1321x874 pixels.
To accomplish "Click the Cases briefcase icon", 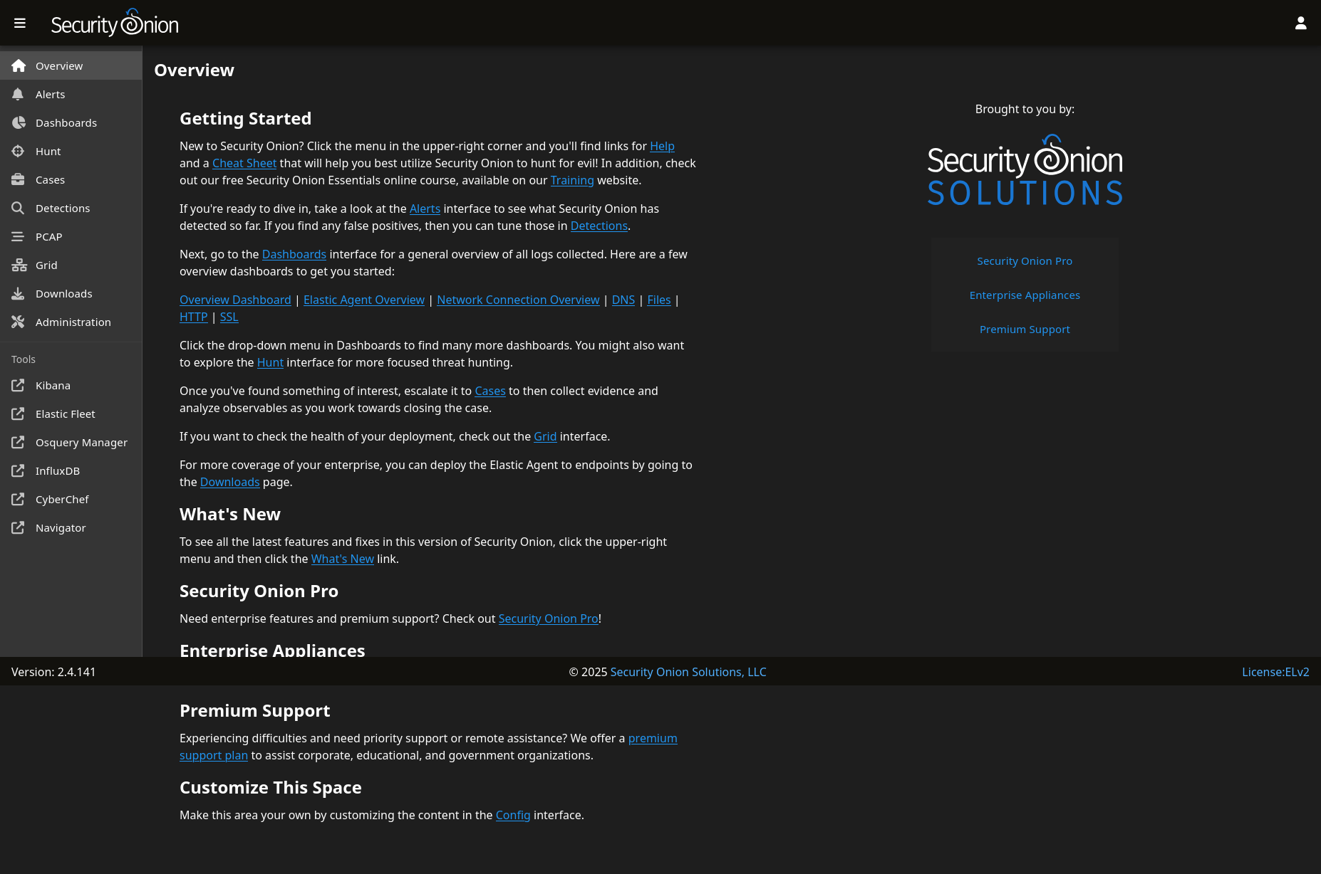I will click(x=19, y=179).
